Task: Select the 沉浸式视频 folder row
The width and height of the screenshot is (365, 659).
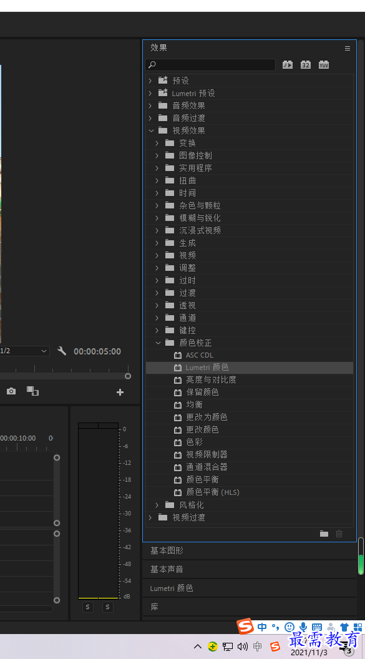Action: [250, 230]
